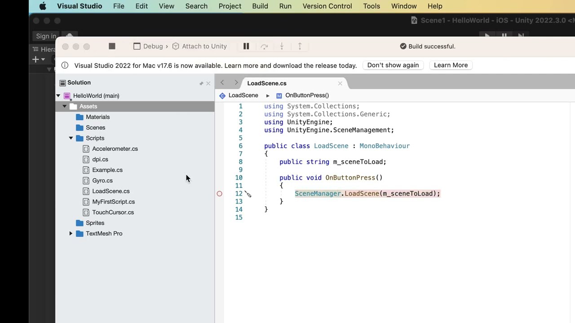575x323 pixels.
Task: Open the Window menu
Action: 404,6
